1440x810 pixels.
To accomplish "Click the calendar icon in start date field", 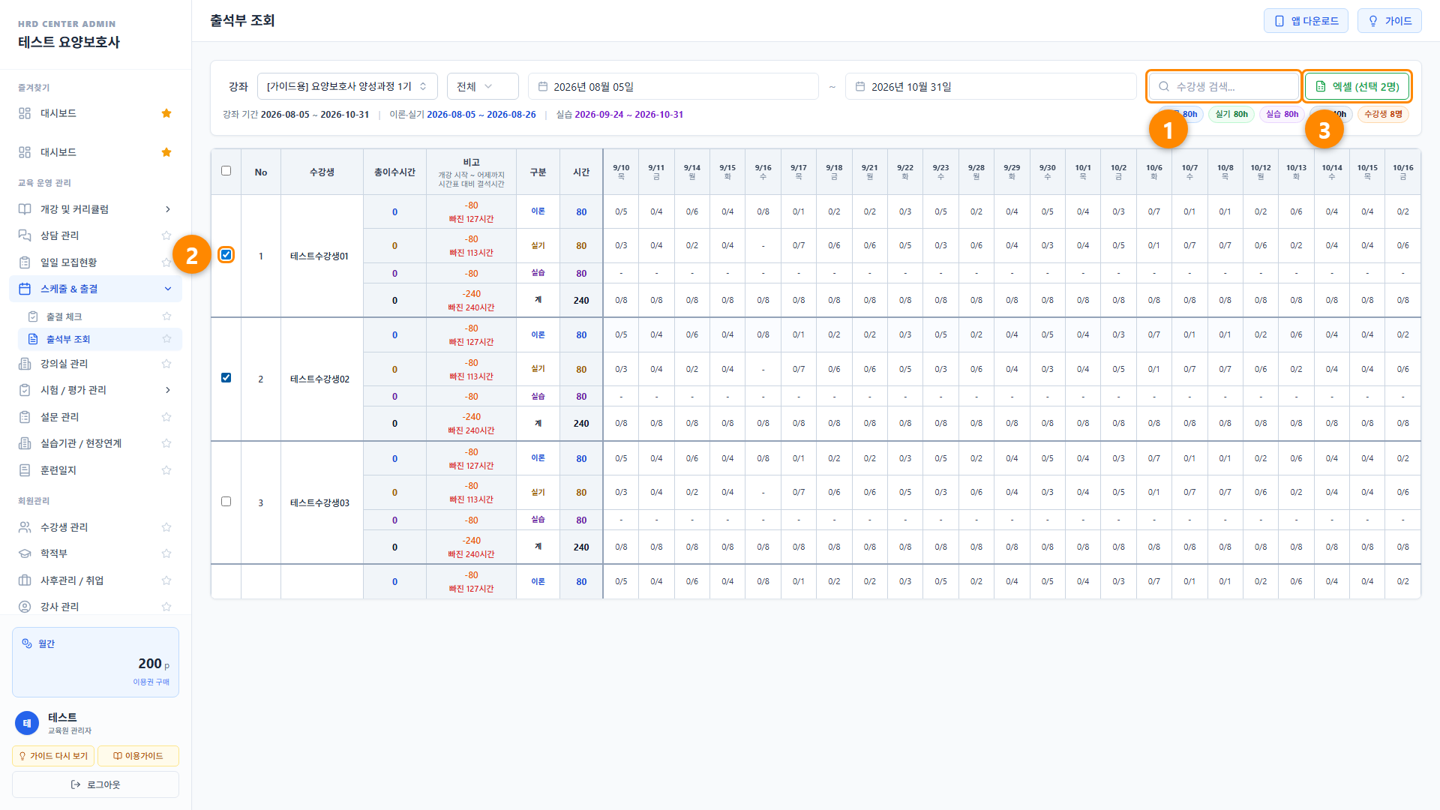I will click(543, 87).
